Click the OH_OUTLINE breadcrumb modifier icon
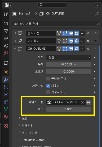 41,14
